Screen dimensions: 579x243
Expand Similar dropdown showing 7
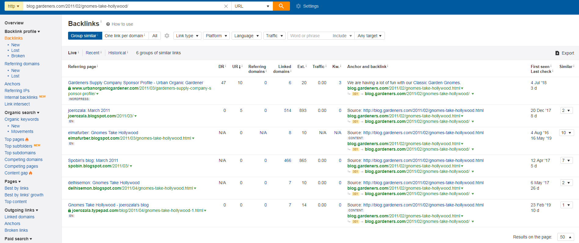pyautogui.click(x=566, y=160)
